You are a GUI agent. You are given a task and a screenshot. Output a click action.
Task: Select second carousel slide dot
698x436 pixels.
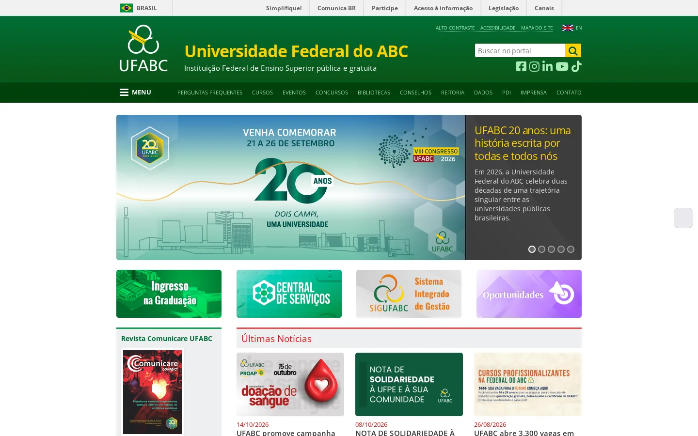click(541, 249)
